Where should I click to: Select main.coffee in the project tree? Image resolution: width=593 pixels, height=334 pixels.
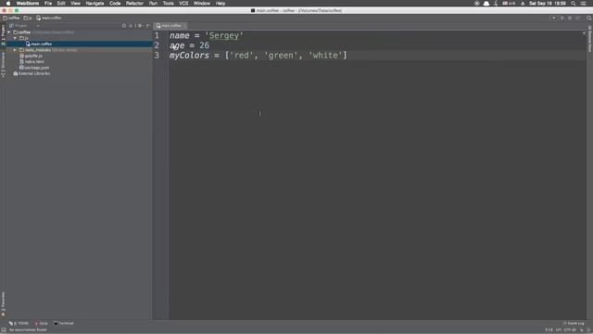(41, 44)
